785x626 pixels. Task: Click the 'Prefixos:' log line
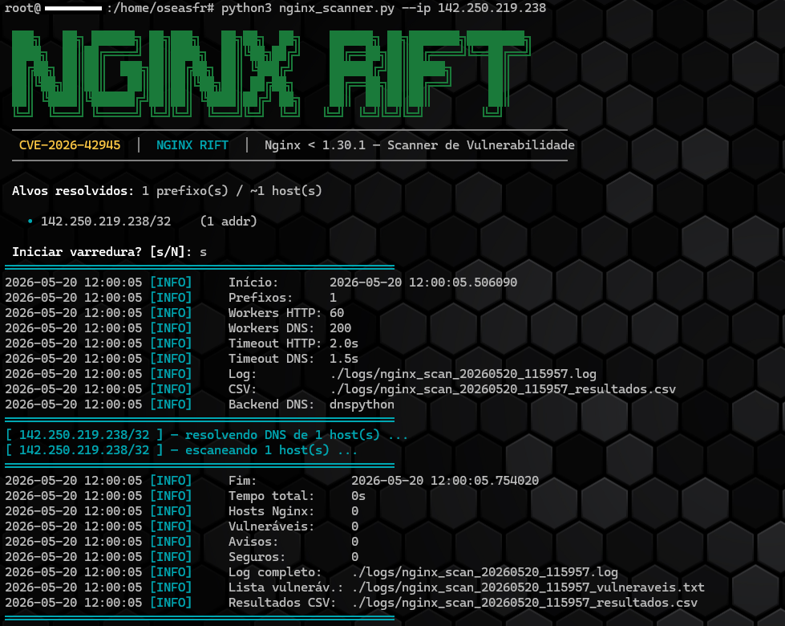tap(170, 298)
